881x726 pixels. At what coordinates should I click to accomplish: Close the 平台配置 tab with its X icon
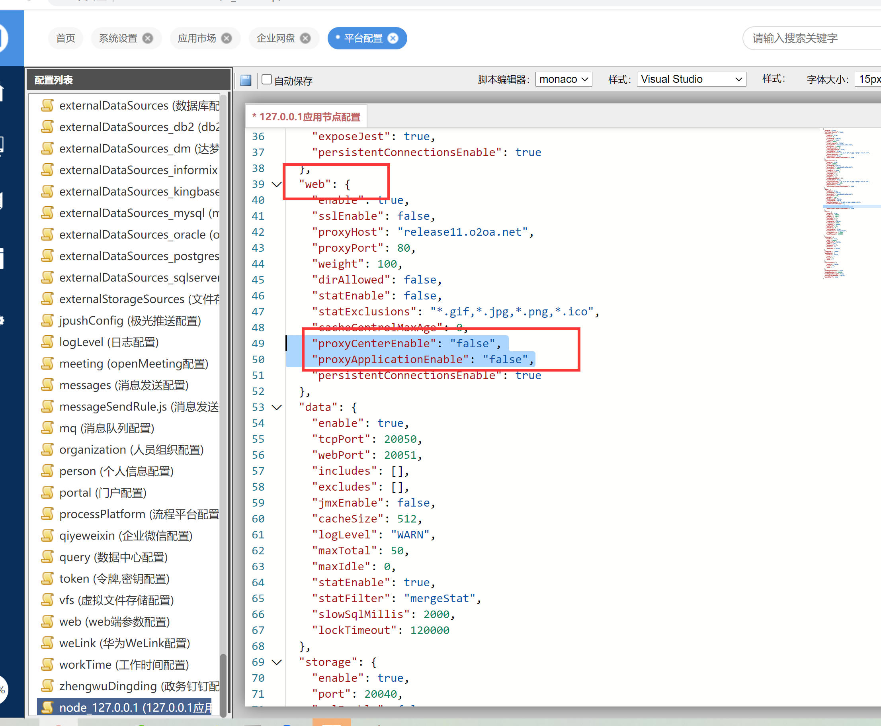(393, 39)
